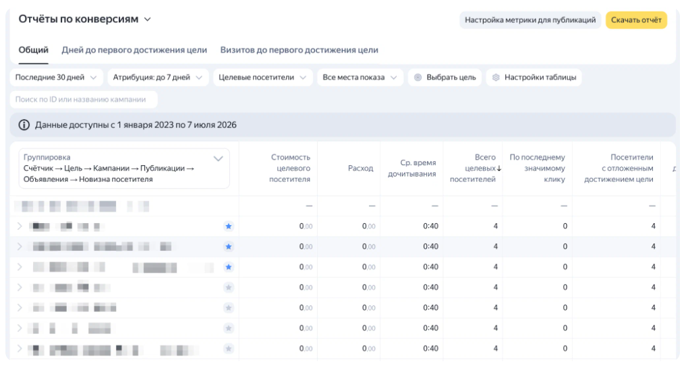Click the Выбрать цель button
The height and width of the screenshot is (372, 686).
pyautogui.click(x=445, y=77)
